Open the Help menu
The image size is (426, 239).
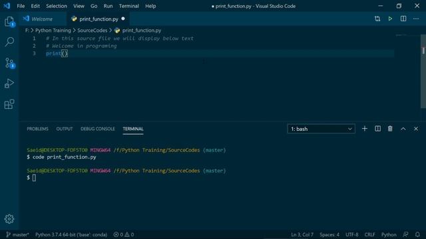click(x=150, y=6)
